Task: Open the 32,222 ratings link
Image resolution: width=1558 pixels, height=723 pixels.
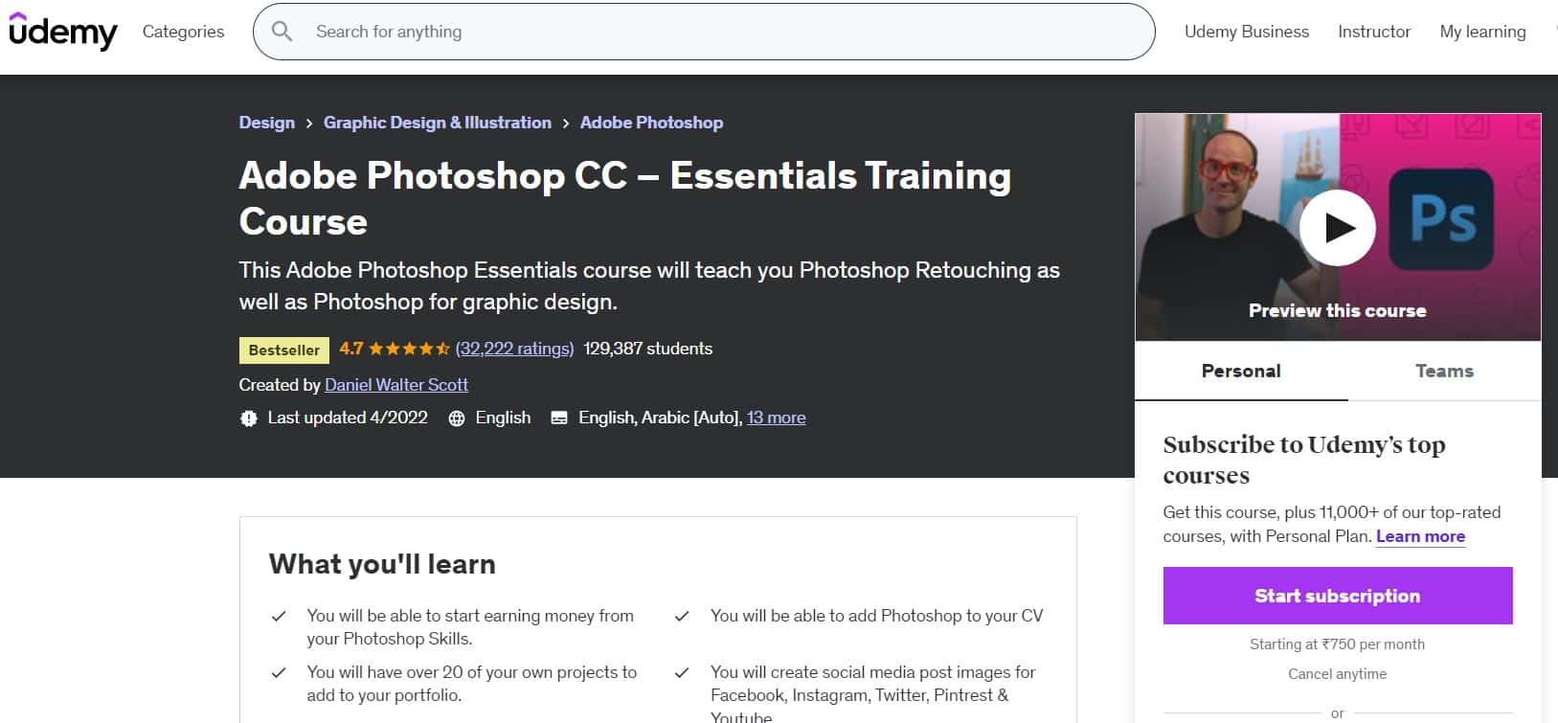Action: point(514,349)
